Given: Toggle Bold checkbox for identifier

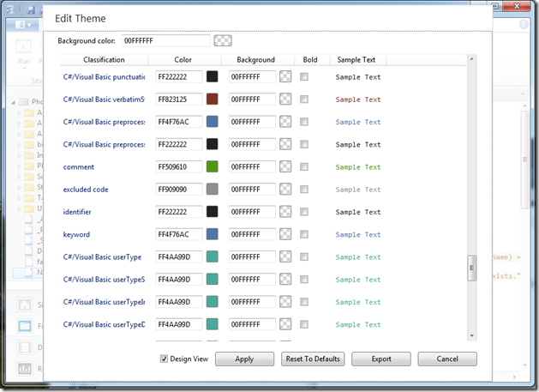Looking at the screenshot, I should coord(304,212).
